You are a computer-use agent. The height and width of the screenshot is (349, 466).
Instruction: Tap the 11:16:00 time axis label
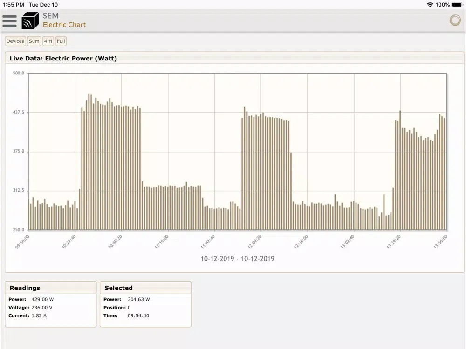162,242
